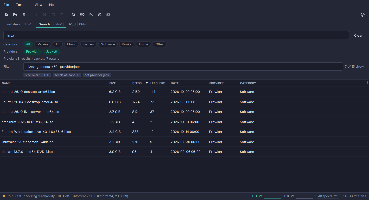The height and width of the screenshot is (200, 369).
Task: Toggle the Alt speed off switch
Action: (328, 196)
